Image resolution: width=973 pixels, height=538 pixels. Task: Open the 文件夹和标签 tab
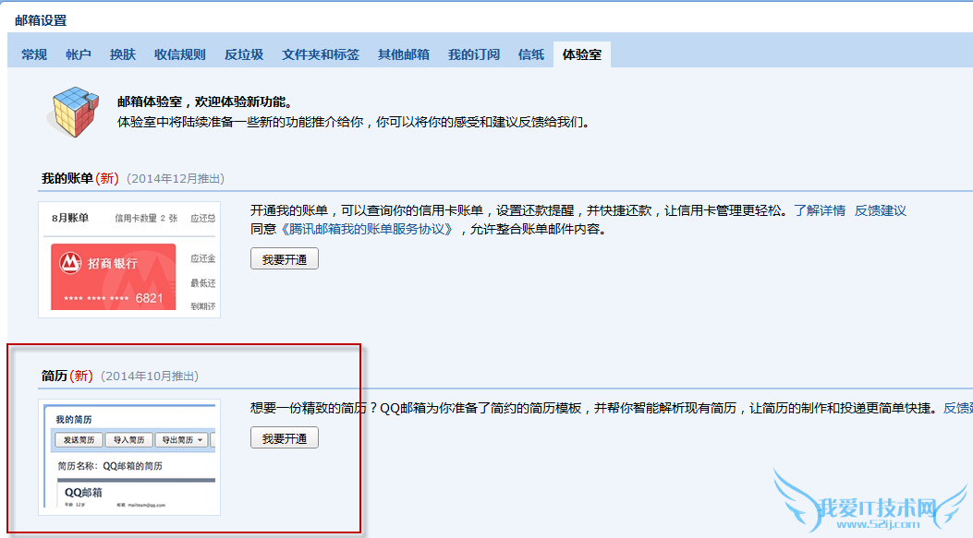[x=321, y=54]
